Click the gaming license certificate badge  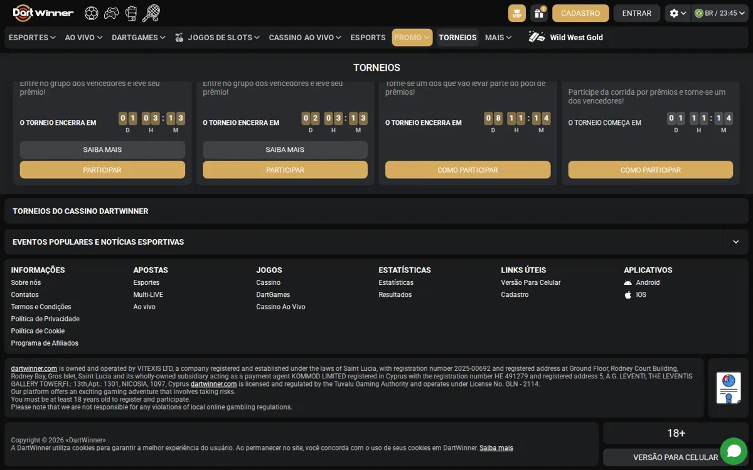[x=729, y=388]
